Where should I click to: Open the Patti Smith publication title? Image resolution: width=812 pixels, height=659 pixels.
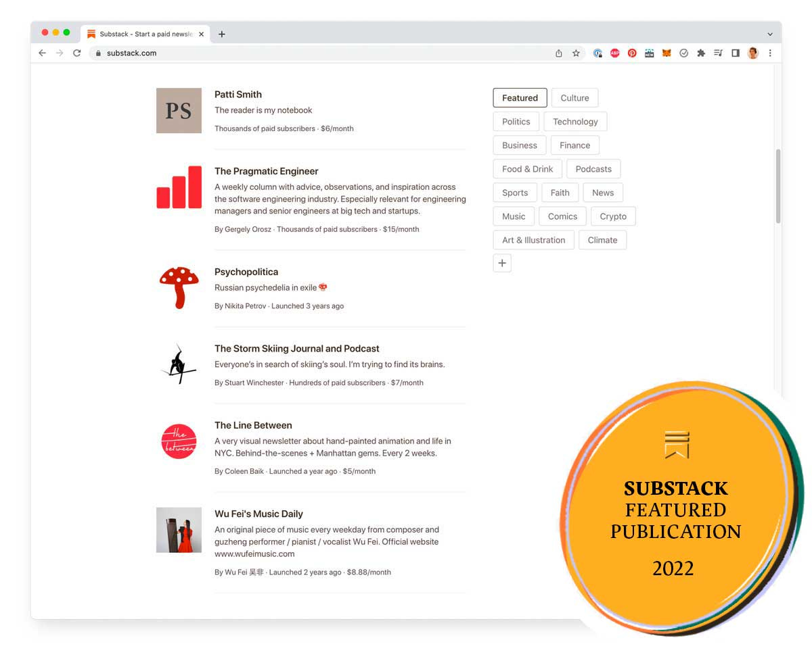point(238,95)
